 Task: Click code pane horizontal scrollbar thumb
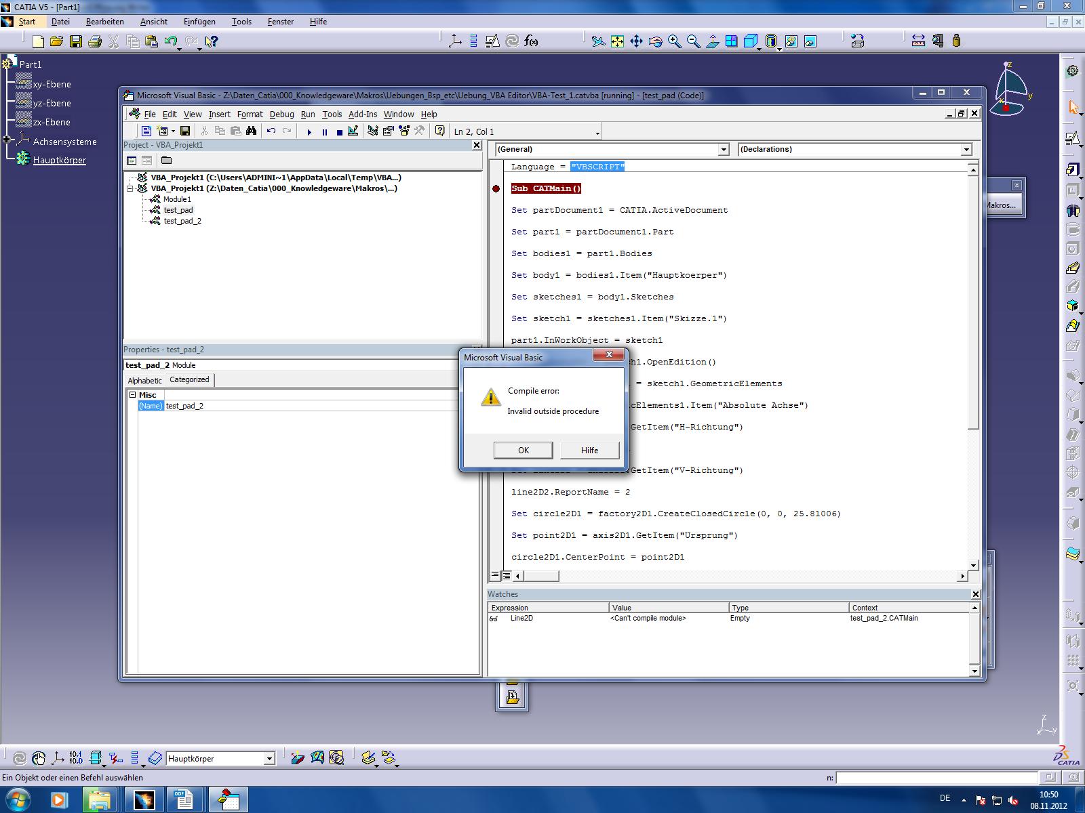[540, 576]
